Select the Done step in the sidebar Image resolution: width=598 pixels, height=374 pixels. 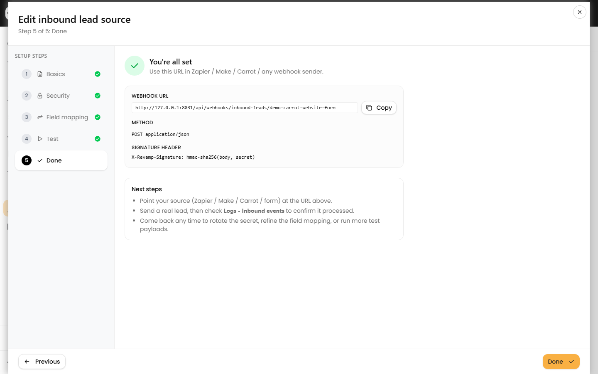[61, 160]
